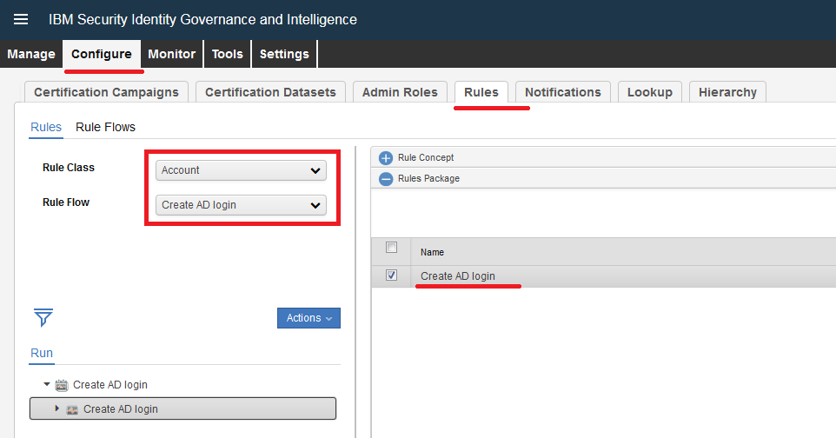Open the Admin Roles tab
The image size is (836, 438).
point(400,92)
